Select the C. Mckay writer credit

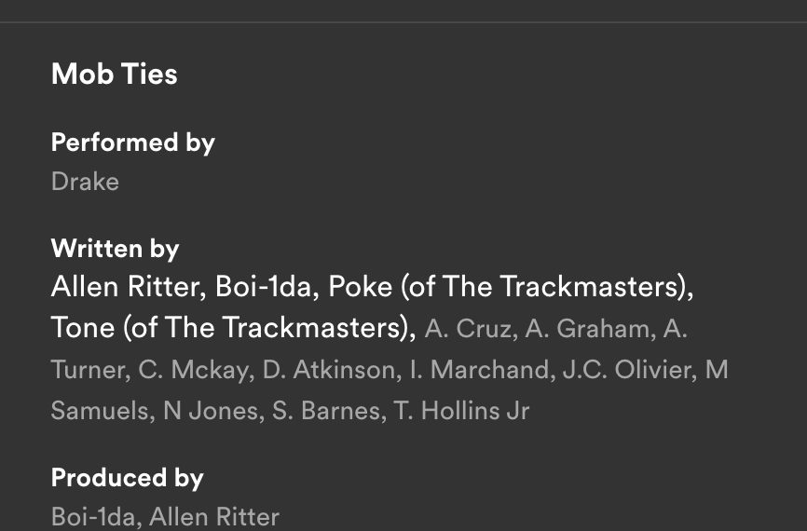194,370
